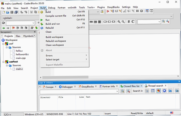Click the Open file toolbar icon
The image size is (181, 116).
tap(8, 12)
